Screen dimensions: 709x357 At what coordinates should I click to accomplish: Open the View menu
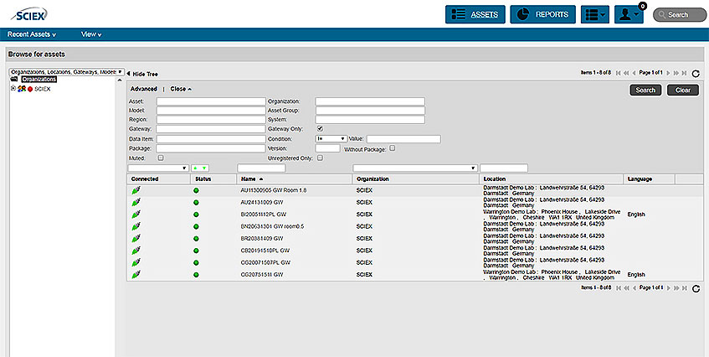pos(91,34)
